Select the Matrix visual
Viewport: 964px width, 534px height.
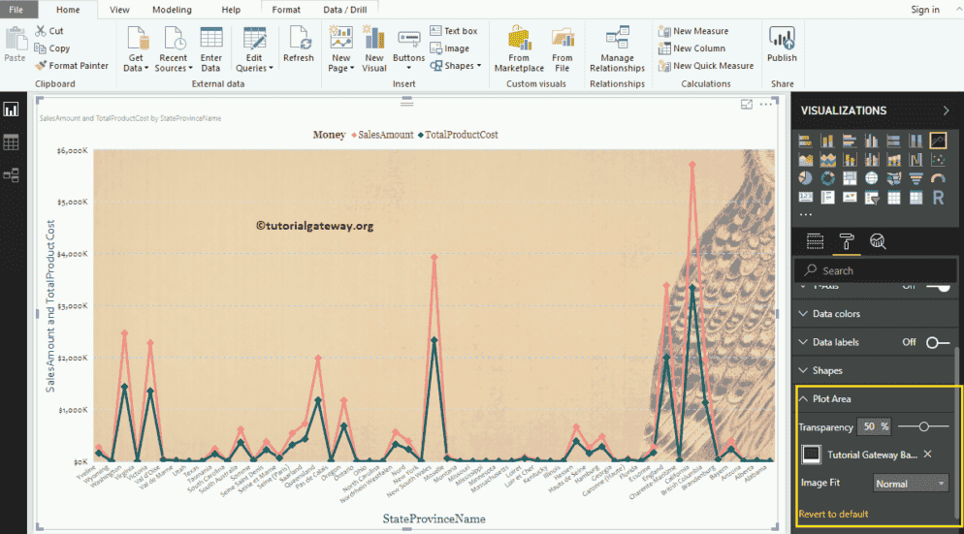pyautogui.click(x=916, y=198)
